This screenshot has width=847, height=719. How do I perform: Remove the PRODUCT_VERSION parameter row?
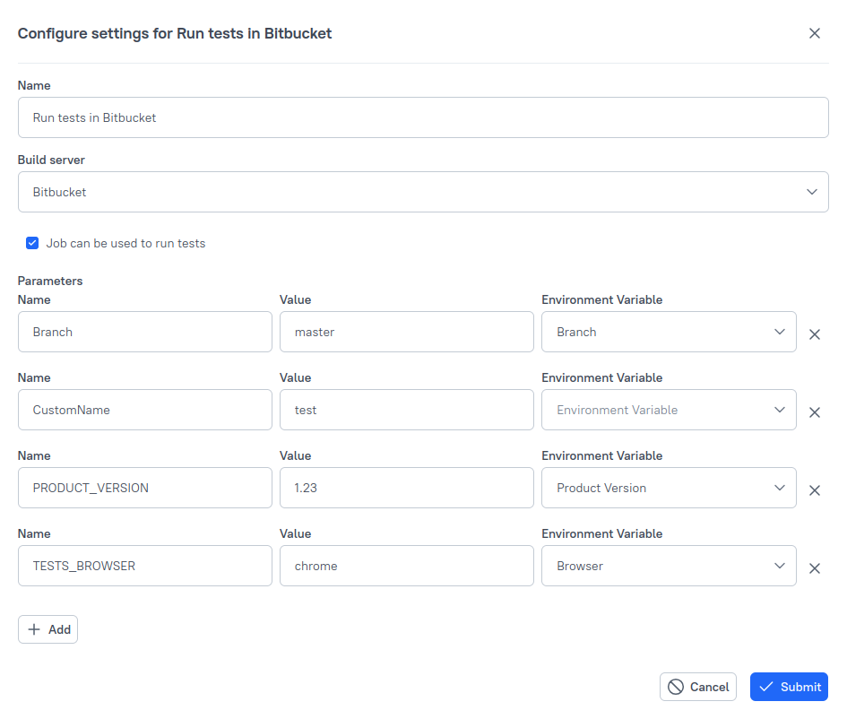815,490
